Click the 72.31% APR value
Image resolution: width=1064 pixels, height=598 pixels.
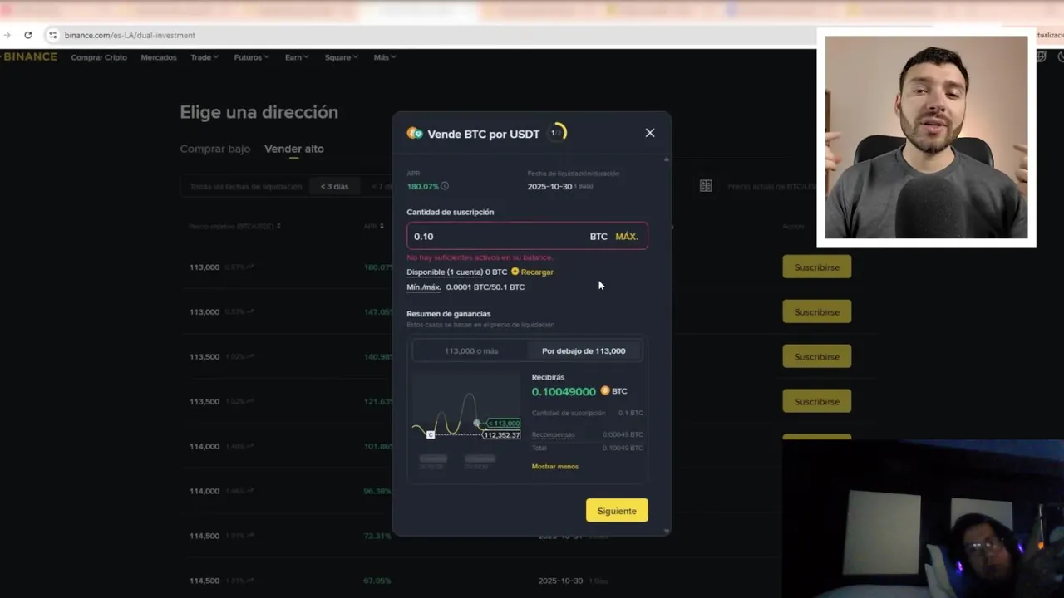[377, 536]
